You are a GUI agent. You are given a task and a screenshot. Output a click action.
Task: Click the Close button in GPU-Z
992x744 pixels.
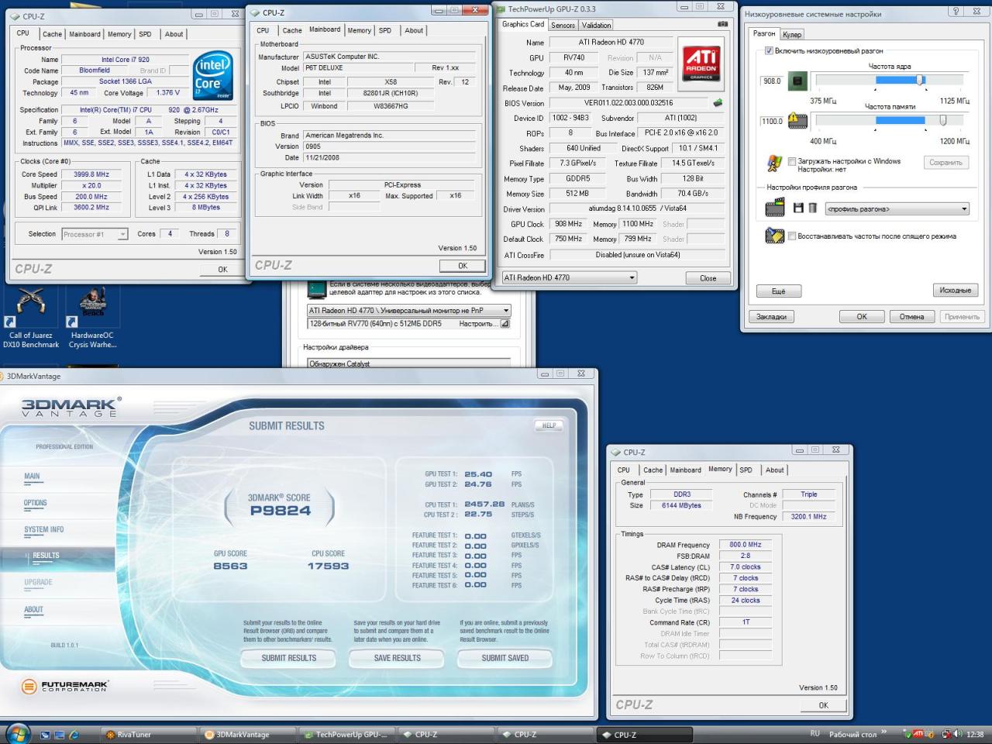(708, 277)
